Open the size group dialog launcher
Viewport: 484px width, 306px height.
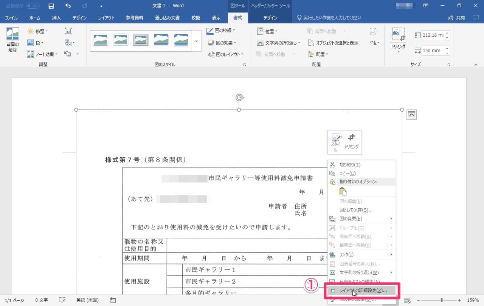pyautogui.click(x=449, y=65)
